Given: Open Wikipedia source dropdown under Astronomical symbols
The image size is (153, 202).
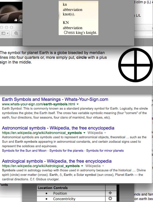Looking at the screenshot, I should coord(97,133).
